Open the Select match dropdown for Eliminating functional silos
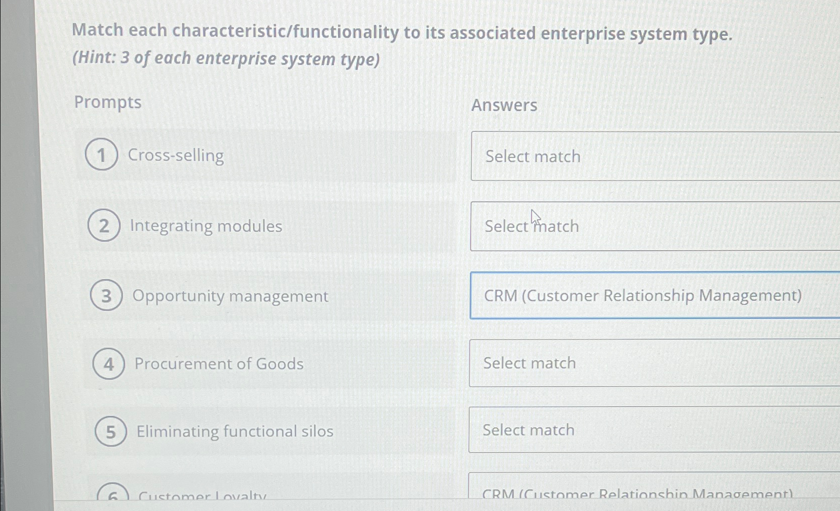The image size is (840, 511). coord(649,430)
